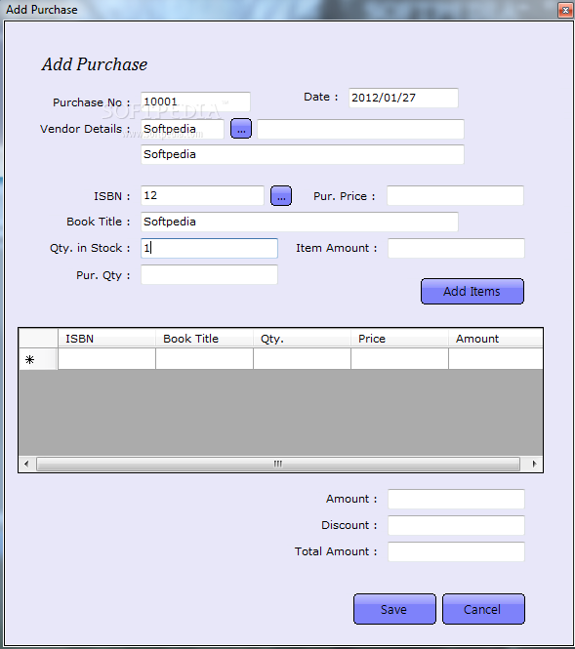Close the Add Purchase window

(565, 10)
